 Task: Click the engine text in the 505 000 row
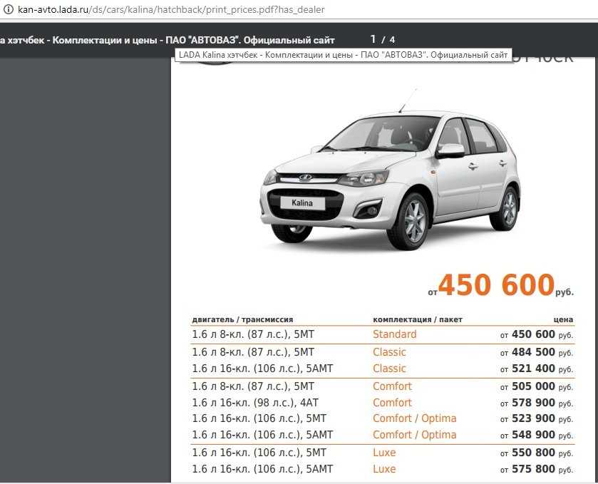[x=253, y=387]
